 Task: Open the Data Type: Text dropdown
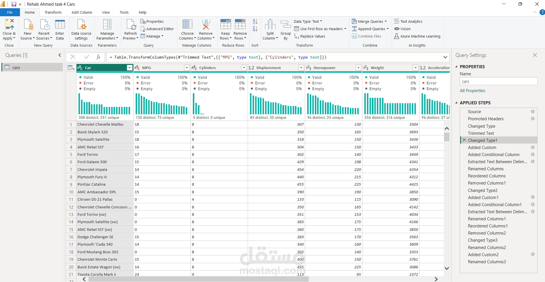click(308, 21)
